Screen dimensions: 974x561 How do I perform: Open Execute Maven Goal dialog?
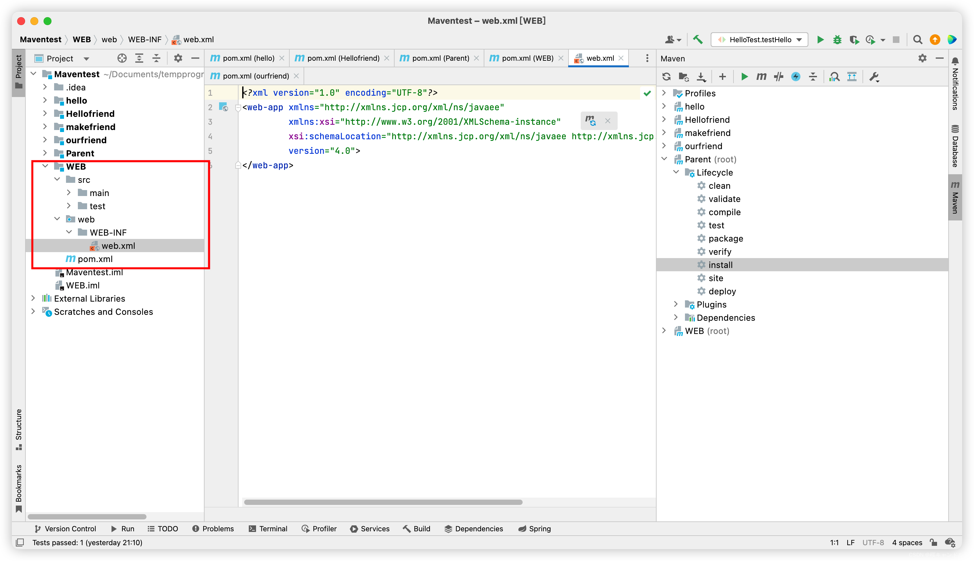762,77
